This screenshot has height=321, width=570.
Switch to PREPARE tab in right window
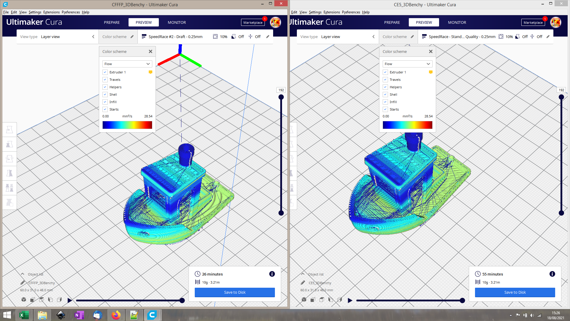coord(392,22)
